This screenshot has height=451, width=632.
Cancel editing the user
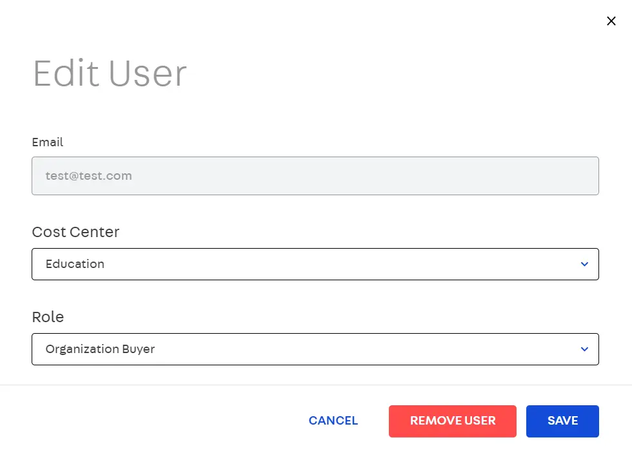[x=333, y=421]
